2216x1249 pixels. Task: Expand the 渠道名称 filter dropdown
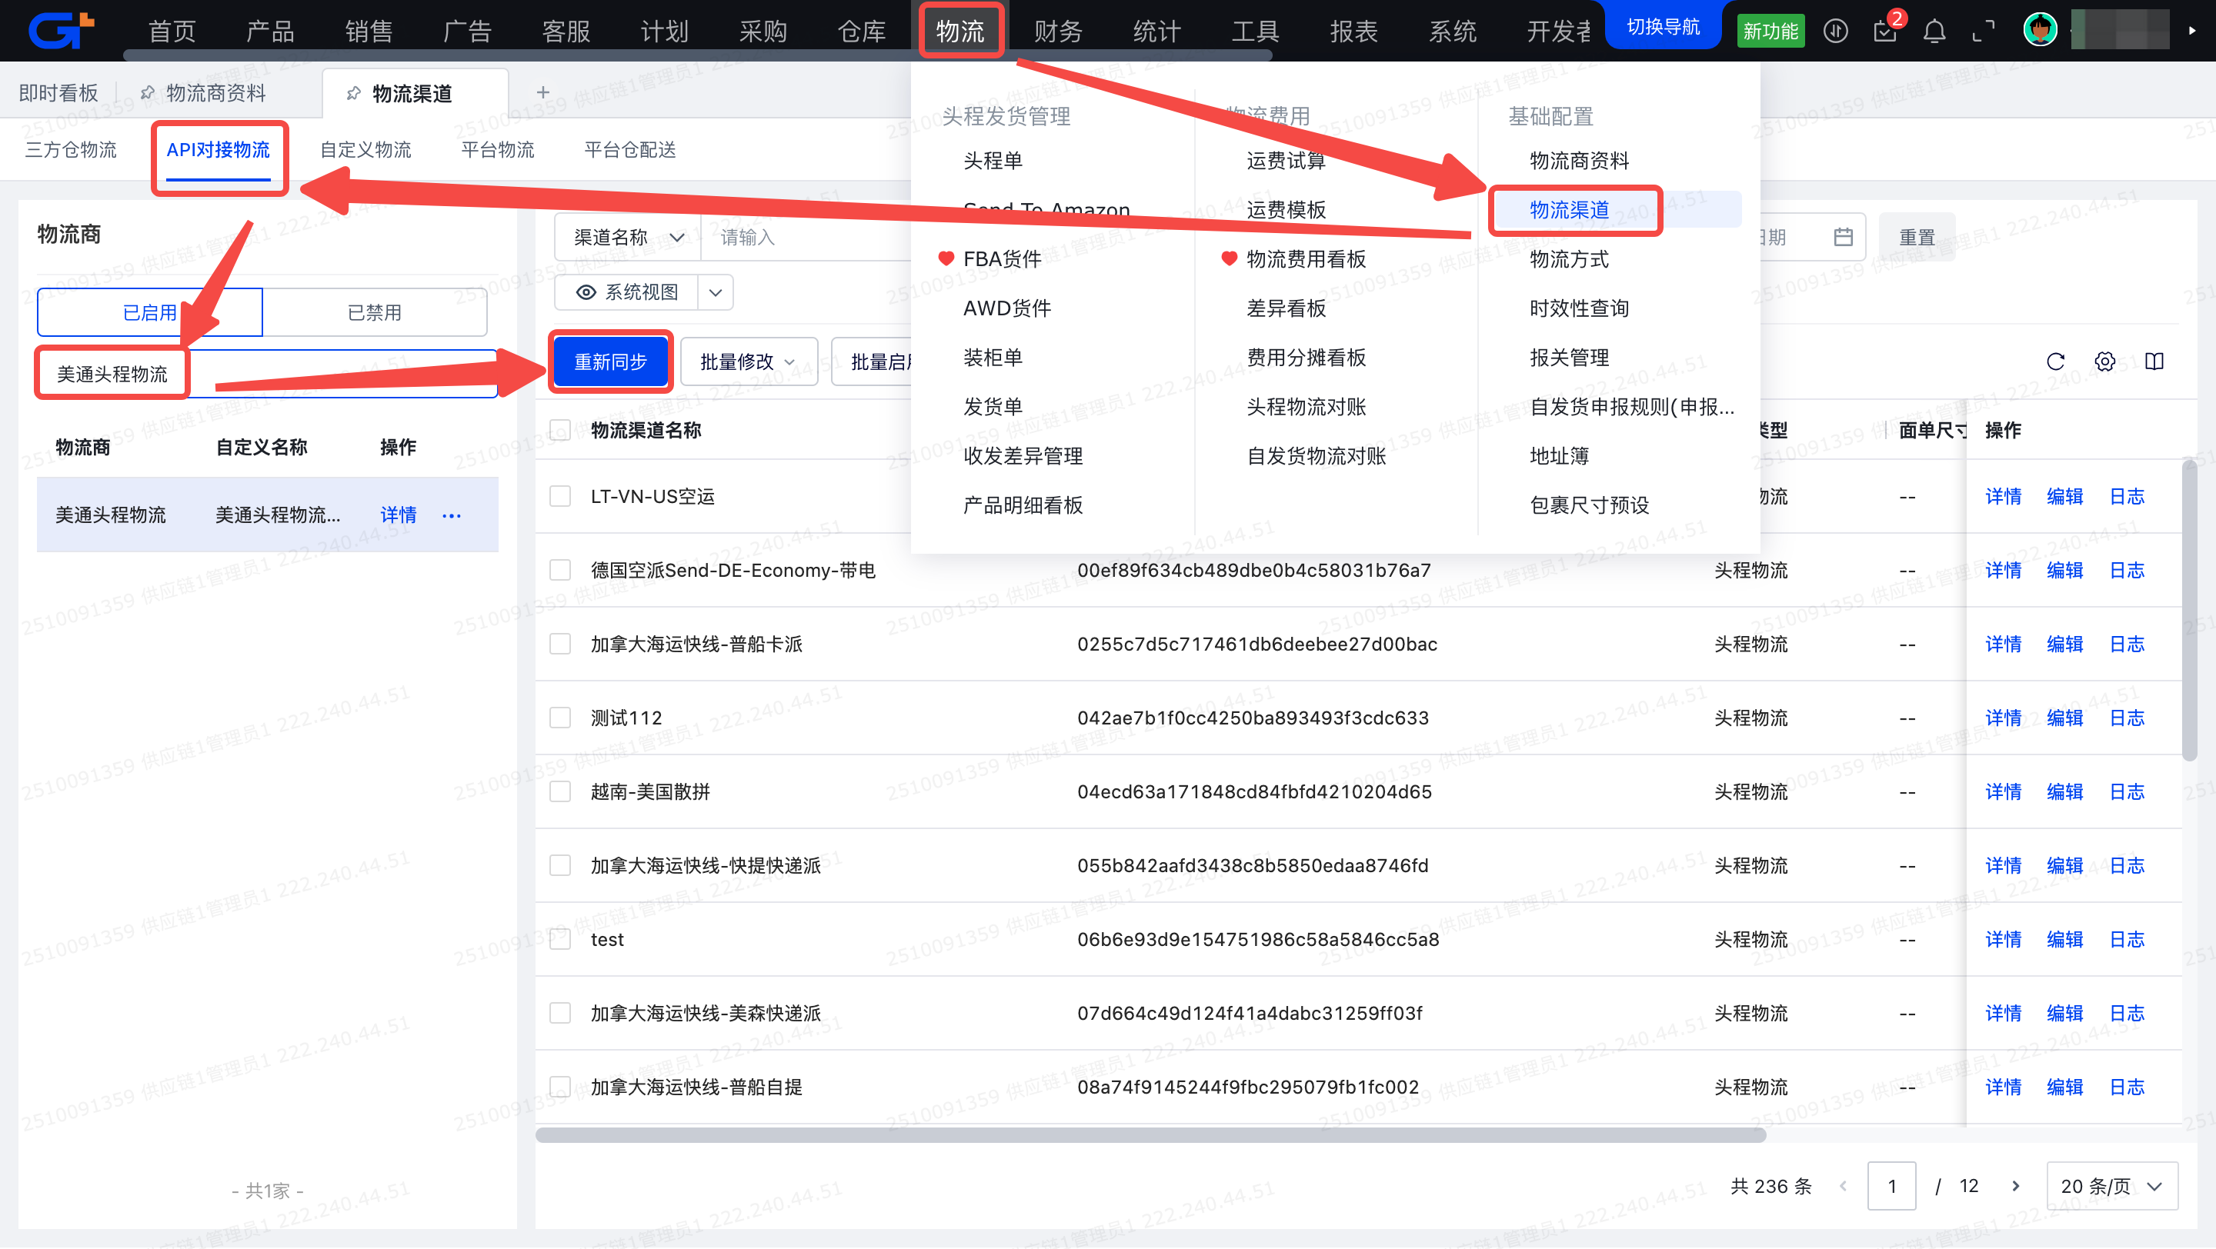pos(628,237)
